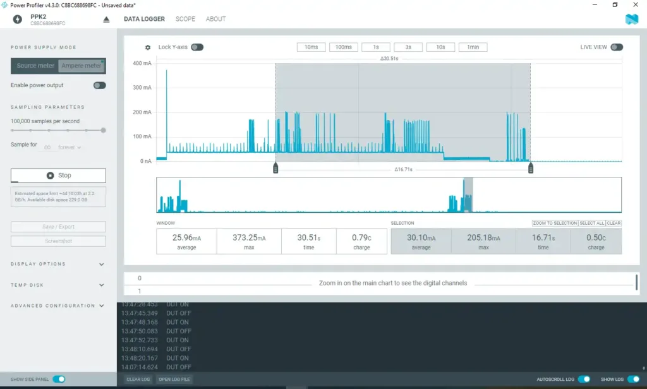Screen dimensions: 647x389
Task: Click the left selection cursor handle
Action: point(275,168)
